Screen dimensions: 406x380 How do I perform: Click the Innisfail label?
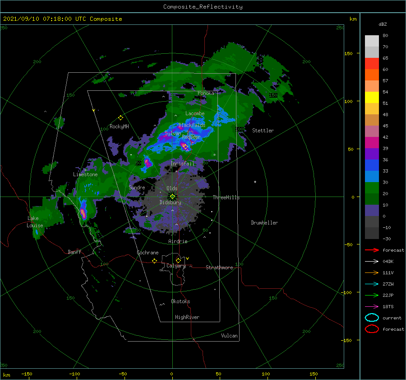point(182,164)
